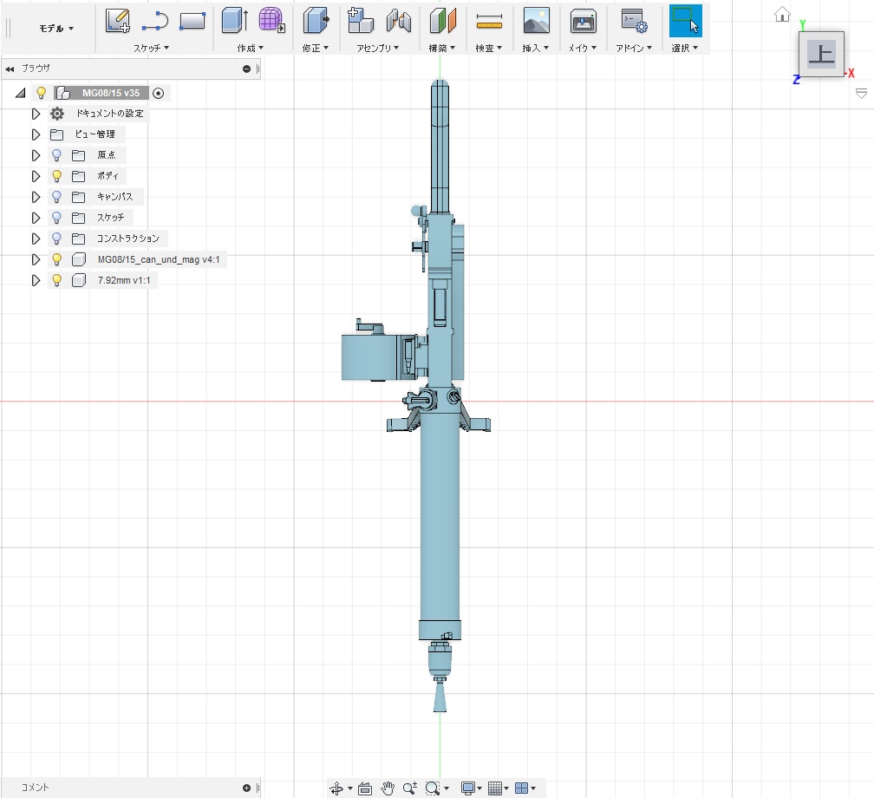The height and width of the screenshot is (798, 874).
Task: Activate the MG08/15 v35 root radio button
Action: tap(158, 93)
